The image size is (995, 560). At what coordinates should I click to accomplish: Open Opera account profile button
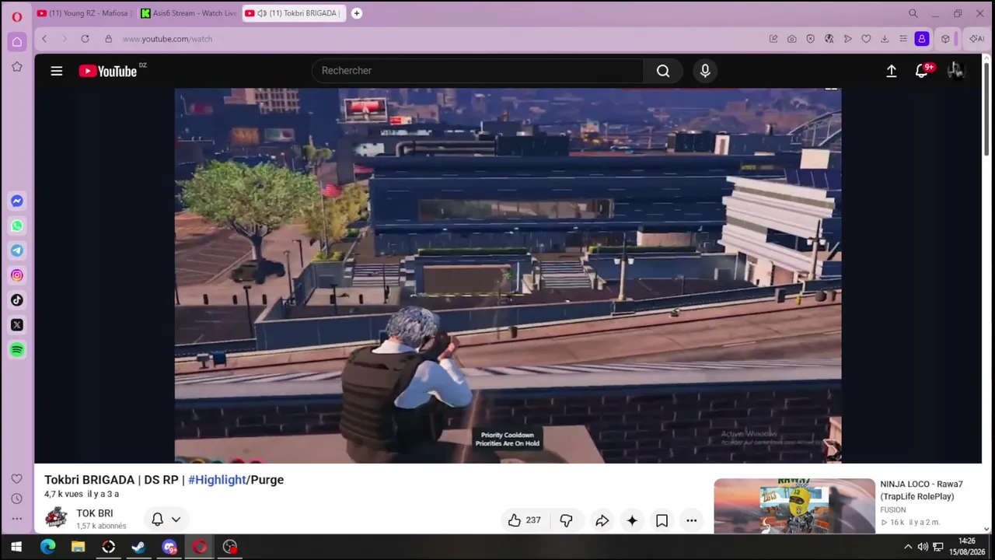pyautogui.click(x=922, y=39)
